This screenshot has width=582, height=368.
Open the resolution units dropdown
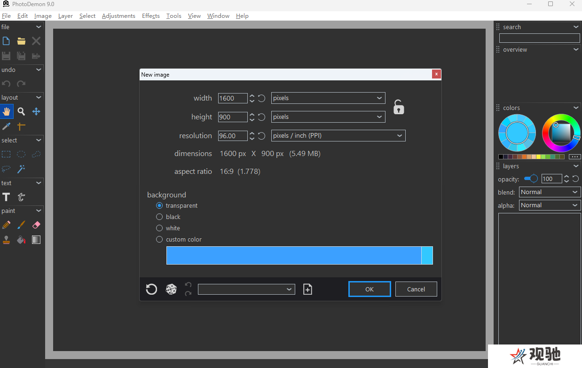coord(338,135)
